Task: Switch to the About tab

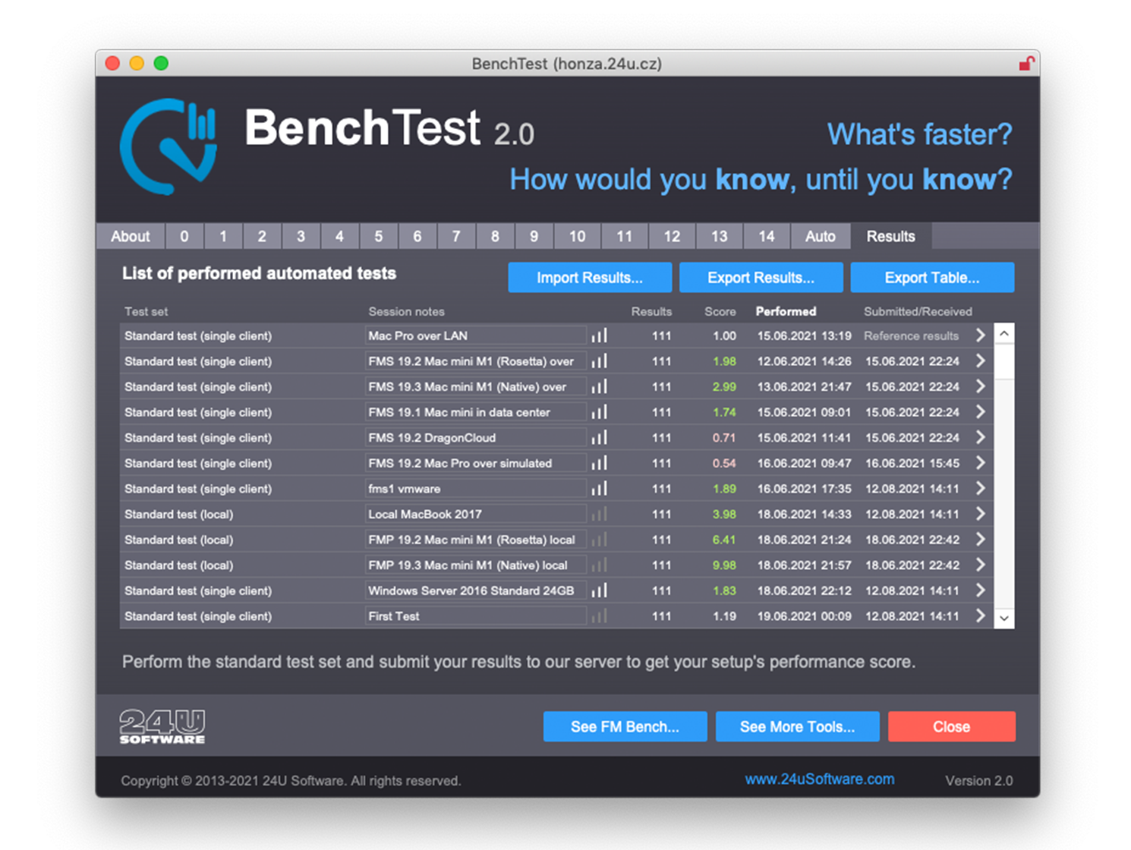Action: 130,236
